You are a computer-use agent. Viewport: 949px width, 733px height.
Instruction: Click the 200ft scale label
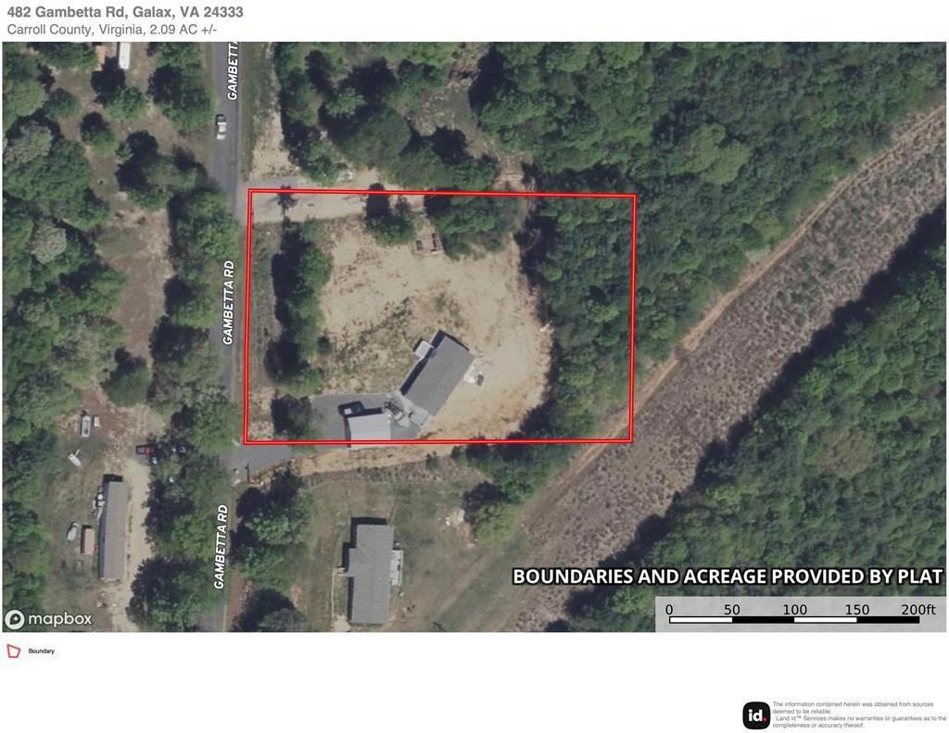(918, 609)
